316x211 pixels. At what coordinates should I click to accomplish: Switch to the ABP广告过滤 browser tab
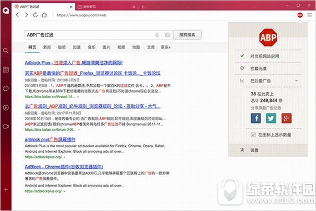pos(43,7)
